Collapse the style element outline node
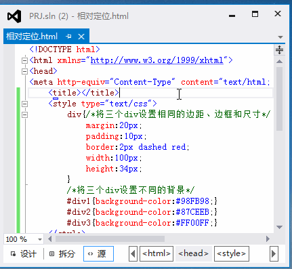This screenshot has width=292, height=269. pyautogui.click(x=24, y=104)
